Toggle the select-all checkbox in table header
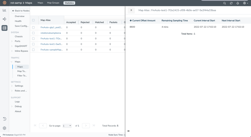This screenshot has height=137, width=251. point(33,20)
